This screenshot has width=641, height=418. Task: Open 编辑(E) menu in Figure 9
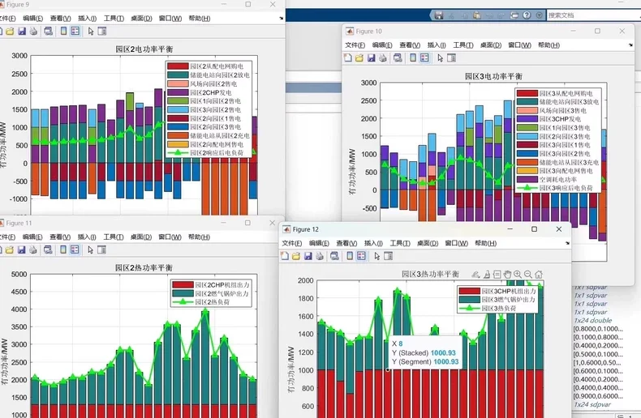click(x=32, y=19)
